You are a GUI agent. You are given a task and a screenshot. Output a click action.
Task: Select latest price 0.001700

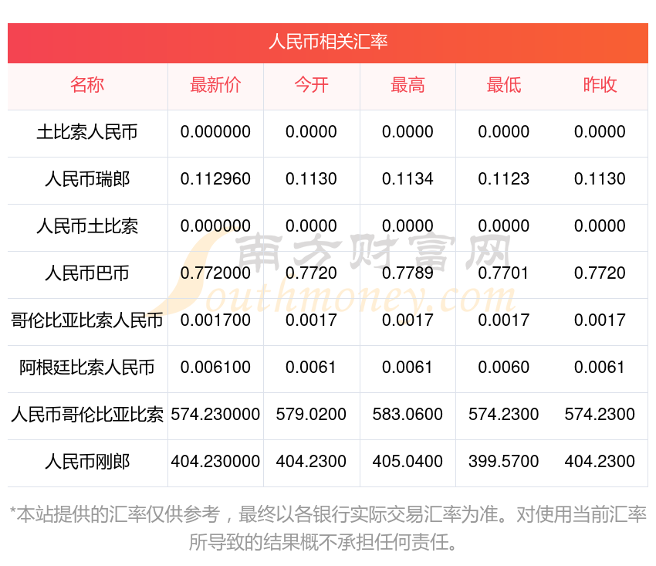(215, 320)
